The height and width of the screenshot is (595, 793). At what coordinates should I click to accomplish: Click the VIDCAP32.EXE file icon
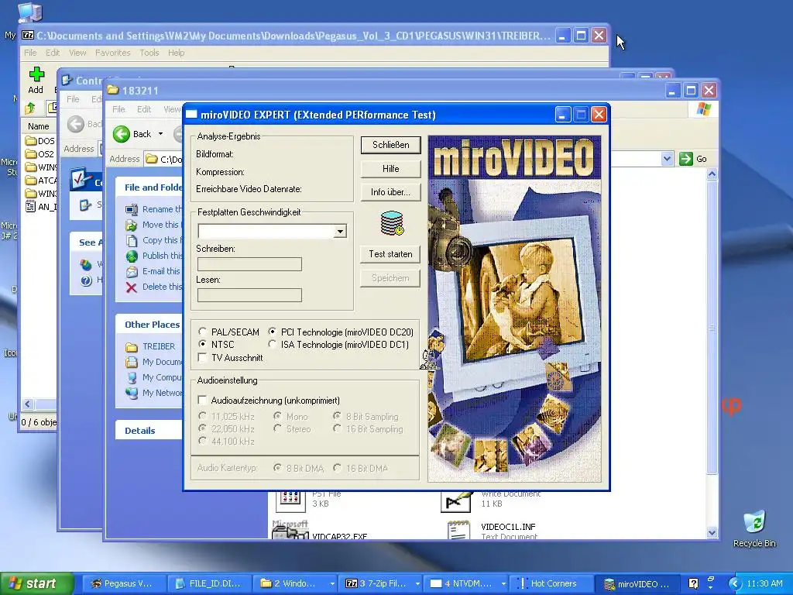(290, 530)
